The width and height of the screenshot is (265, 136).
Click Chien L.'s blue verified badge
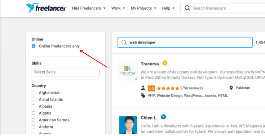tap(163, 117)
